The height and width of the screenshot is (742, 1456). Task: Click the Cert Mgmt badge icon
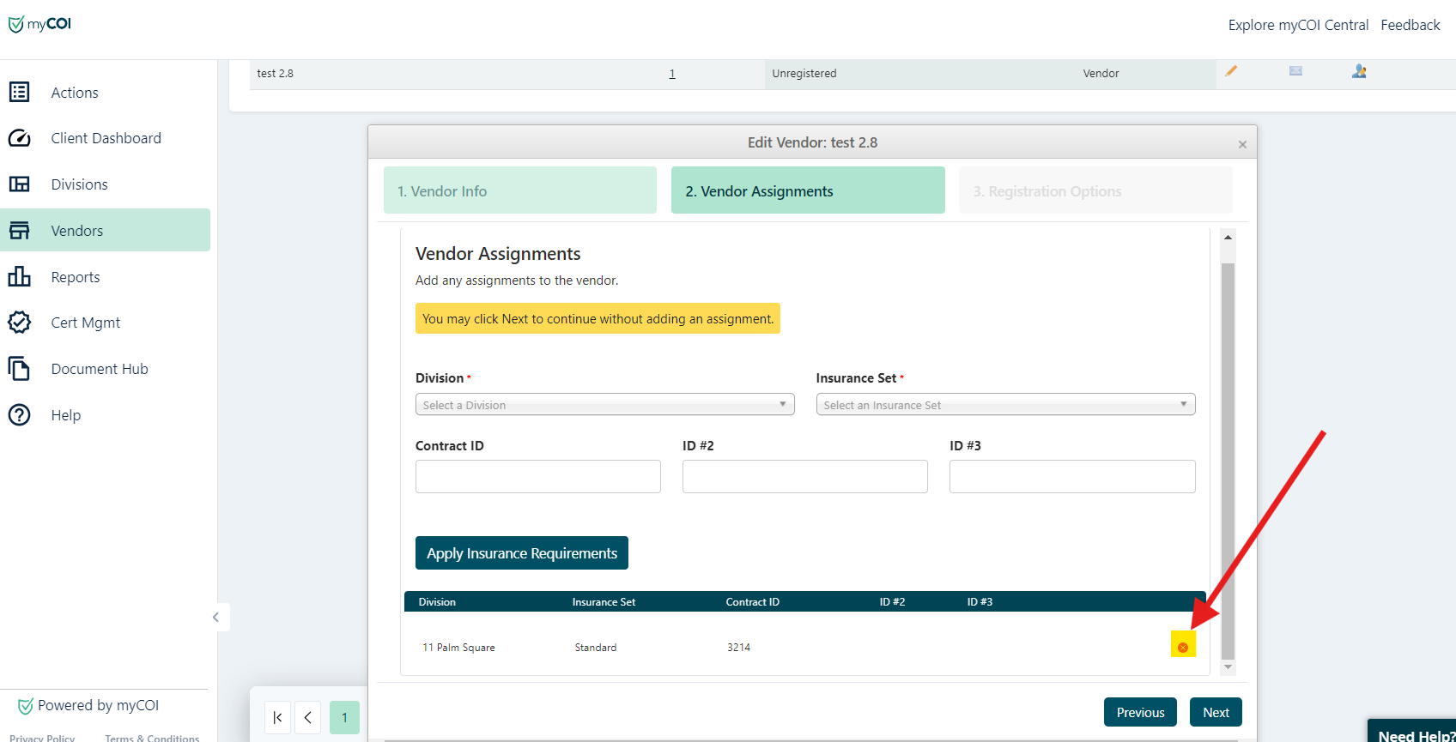[20, 323]
